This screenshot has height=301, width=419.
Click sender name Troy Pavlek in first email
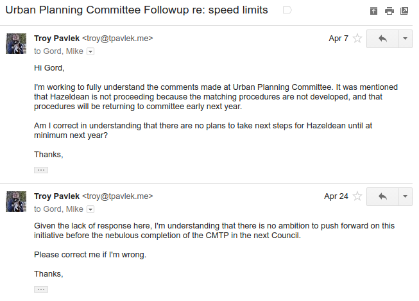tap(56, 39)
